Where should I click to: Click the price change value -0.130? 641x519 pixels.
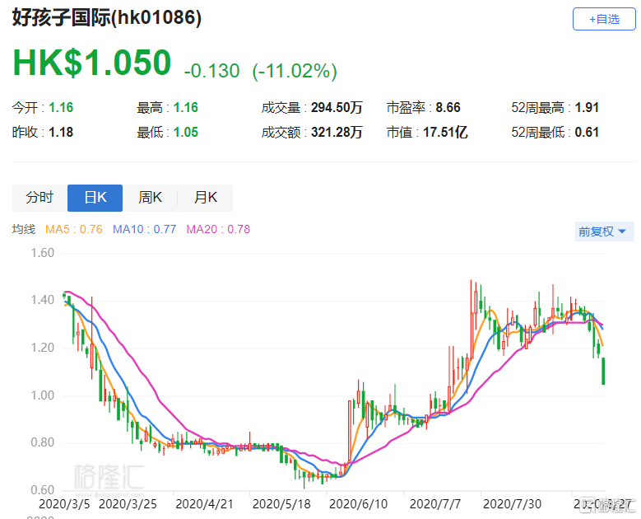point(211,71)
